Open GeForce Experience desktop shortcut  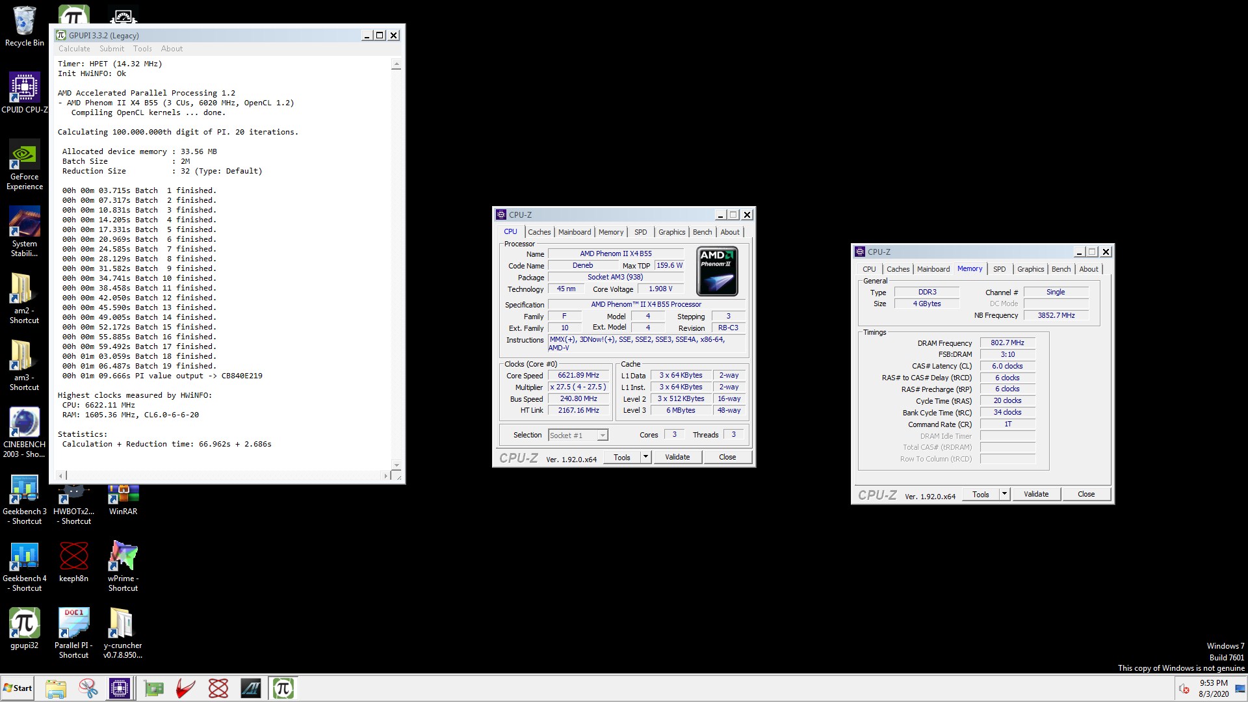click(x=24, y=166)
